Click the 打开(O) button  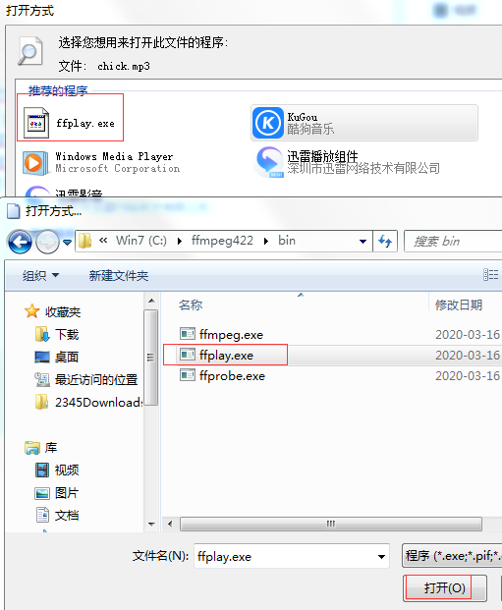coord(445,587)
